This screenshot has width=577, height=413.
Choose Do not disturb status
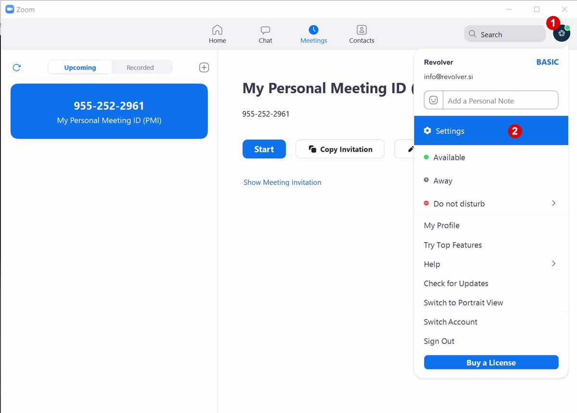pyautogui.click(x=491, y=204)
